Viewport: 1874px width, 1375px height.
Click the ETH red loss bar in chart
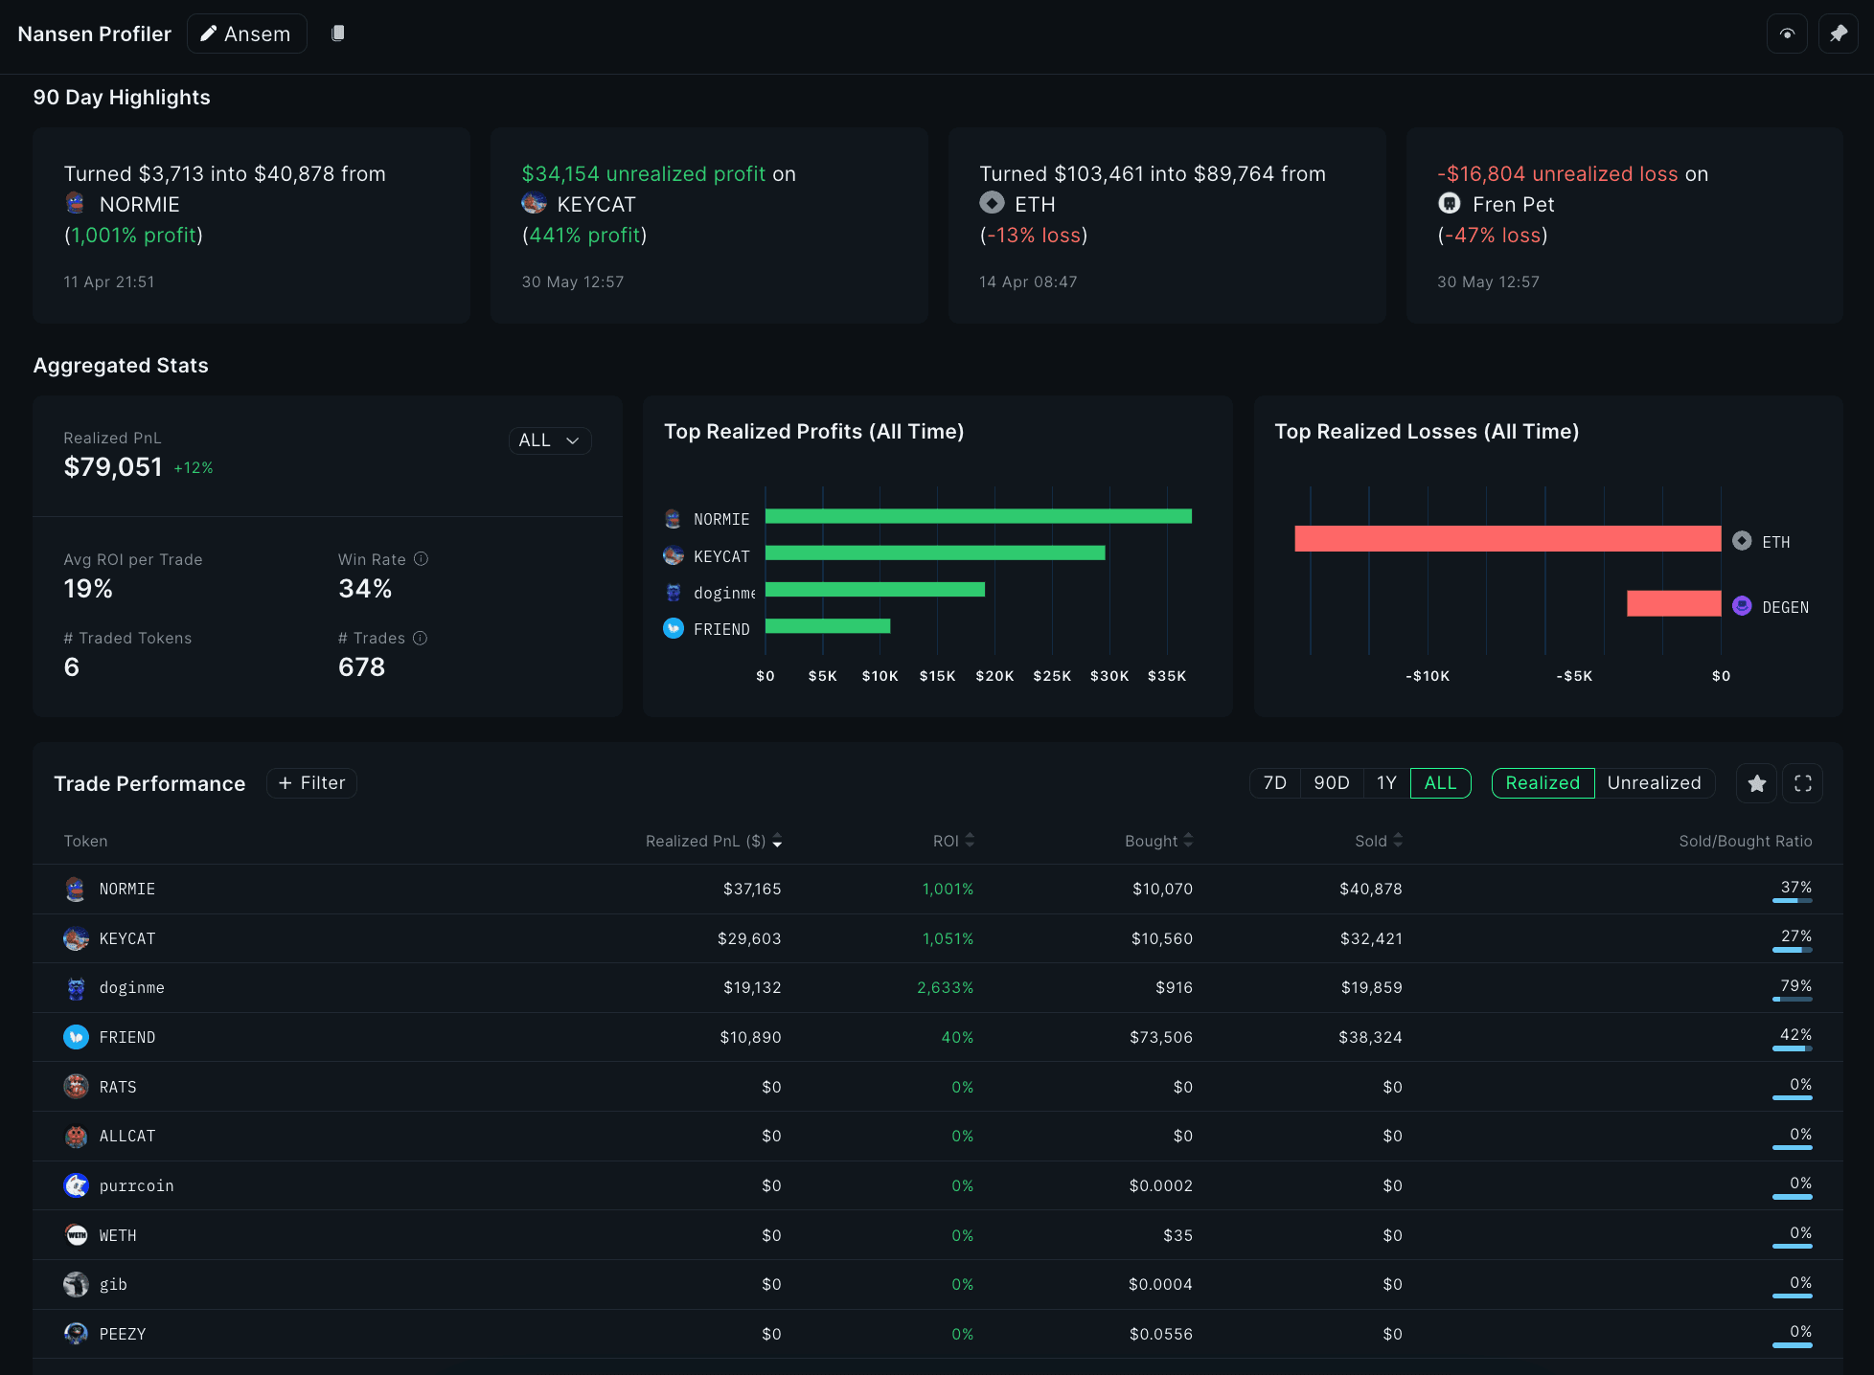click(x=1507, y=539)
